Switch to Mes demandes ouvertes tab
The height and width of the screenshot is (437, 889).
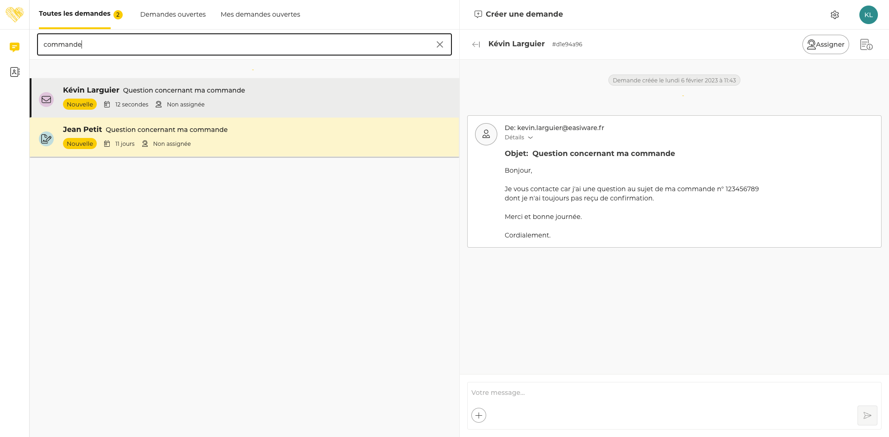[260, 14]
